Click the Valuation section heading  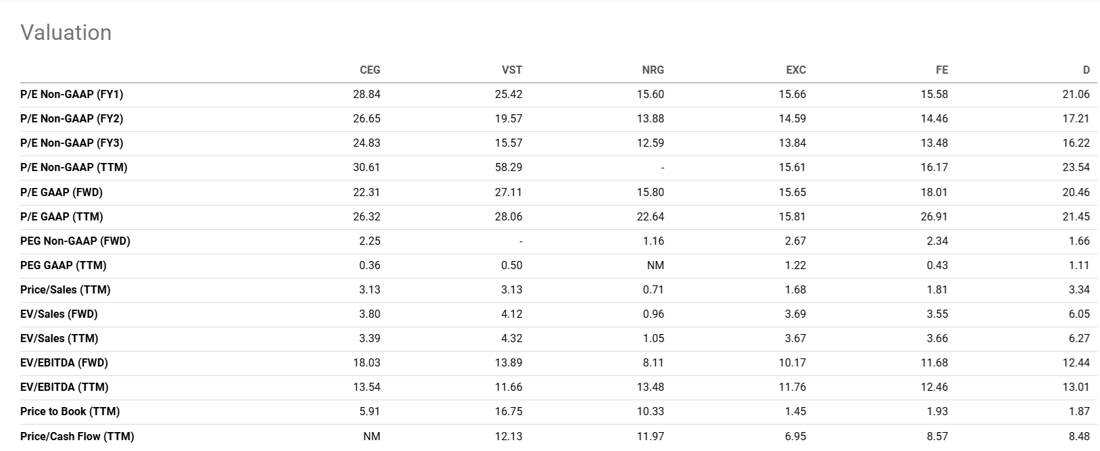click(66, 32)
